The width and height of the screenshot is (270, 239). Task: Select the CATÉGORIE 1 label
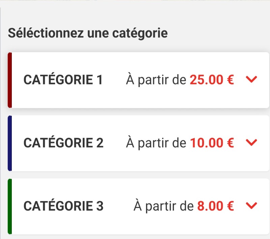coord(63,80)
